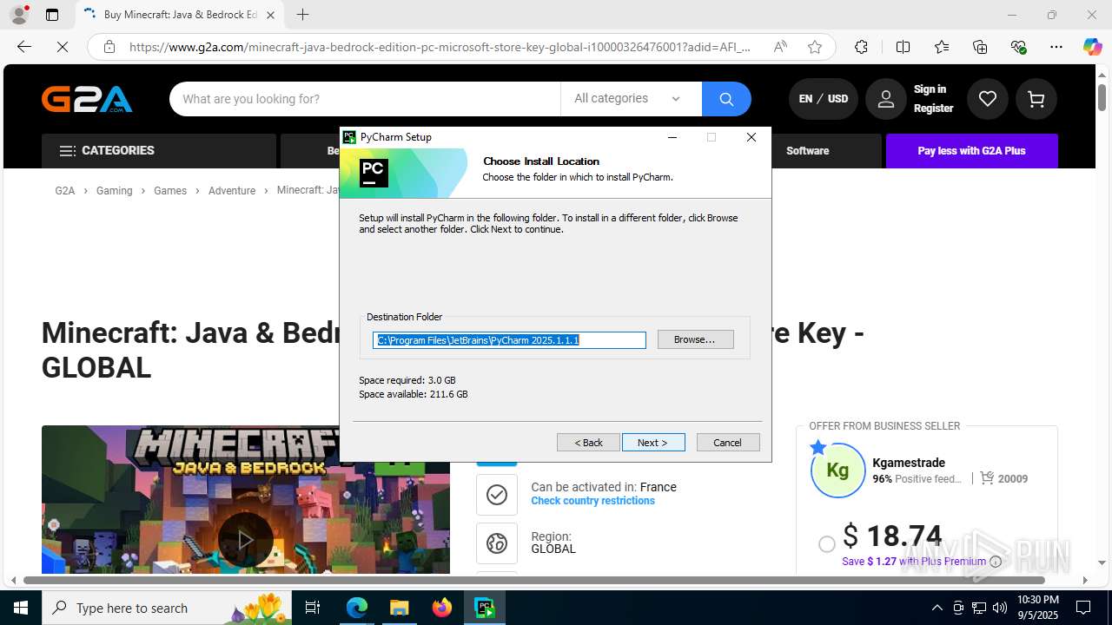
Task: Click Check country restrictions link
Action: click(593, 501)
